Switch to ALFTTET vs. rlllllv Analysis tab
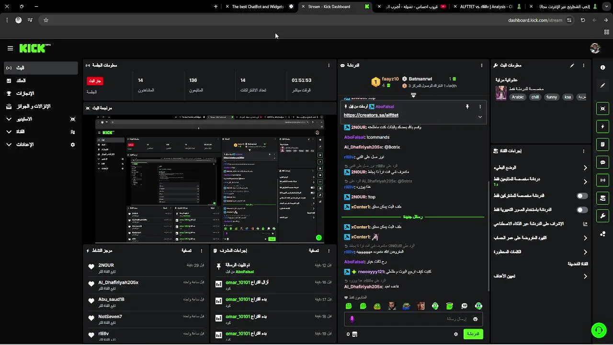This screenshot has height=345, width=613. click(x=488, y=7)
